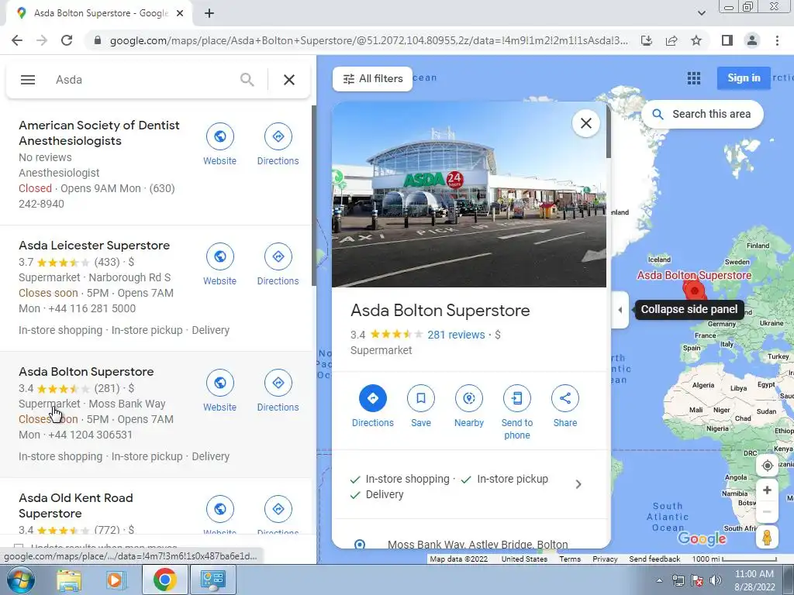Click United States region link
Screen dimensions: 794x595
point(524,559)
